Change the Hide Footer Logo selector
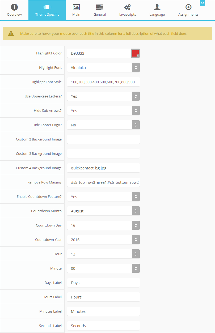 (103, 125)
